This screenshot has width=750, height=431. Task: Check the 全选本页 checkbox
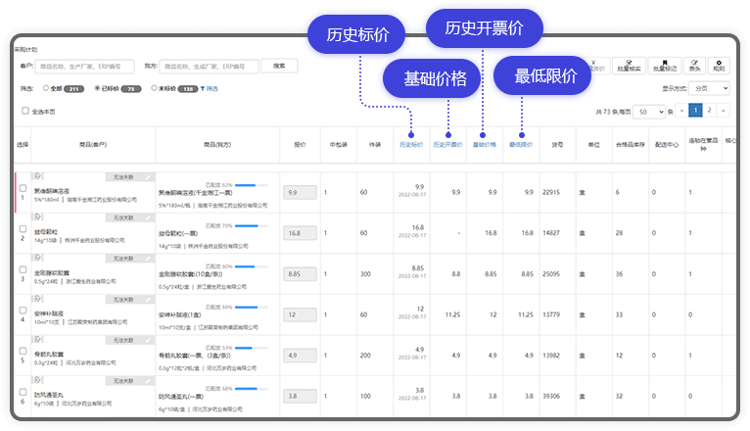point(25,111)
